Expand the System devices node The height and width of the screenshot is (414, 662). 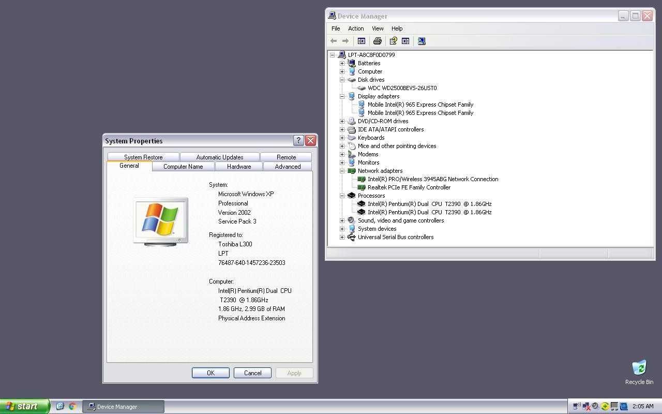[342, 229]
